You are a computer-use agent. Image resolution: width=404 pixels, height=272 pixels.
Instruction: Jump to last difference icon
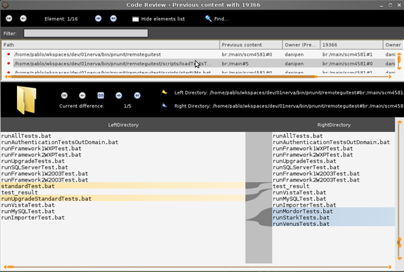137,96
